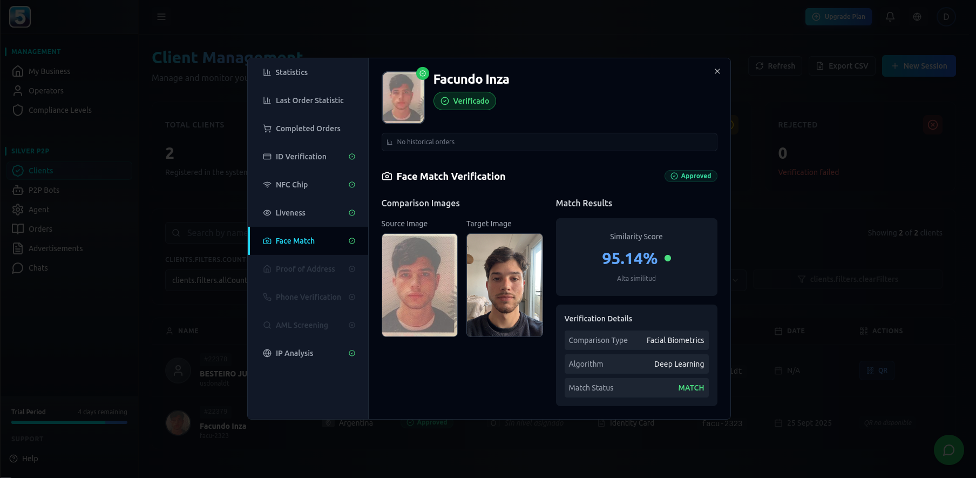Select the Completed Orders tab
The width and height of the screenshot is (976, 478).
[x=308, y=129]
